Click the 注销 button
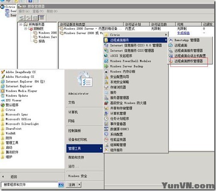The height and width of the screenshot is (191, 216). pyautogui.click(x=72, y=185)
